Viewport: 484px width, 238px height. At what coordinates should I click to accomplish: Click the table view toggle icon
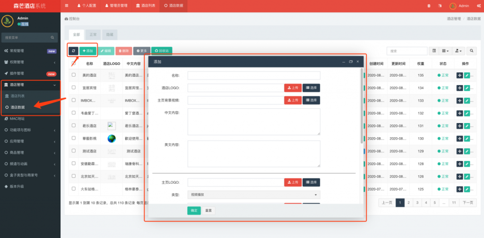[434, 51]
